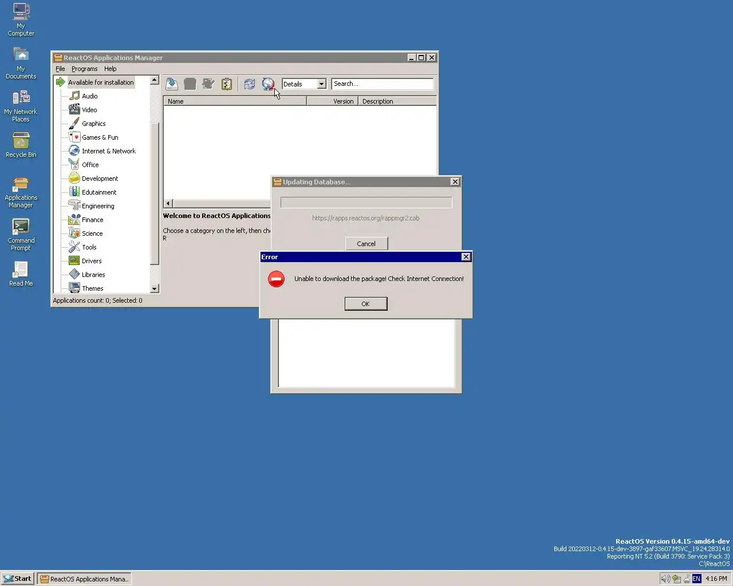733x586 pixels.
Task: Select Available for installation tree node
Action: click(101, 82)
